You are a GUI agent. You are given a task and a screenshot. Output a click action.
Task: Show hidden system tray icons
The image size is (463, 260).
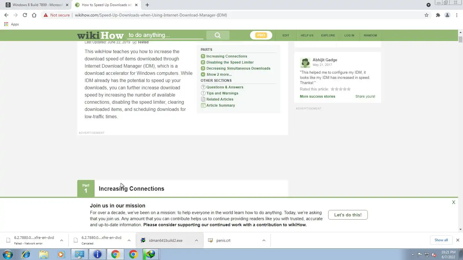413,255
